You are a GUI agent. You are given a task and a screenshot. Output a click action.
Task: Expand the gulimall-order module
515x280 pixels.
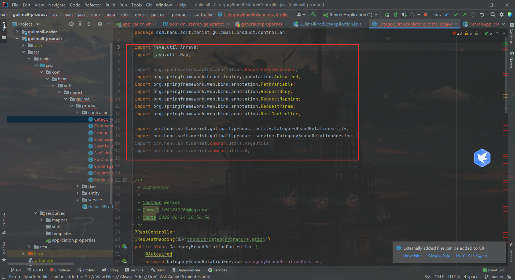pyautogui.click(x=17, y=32)
